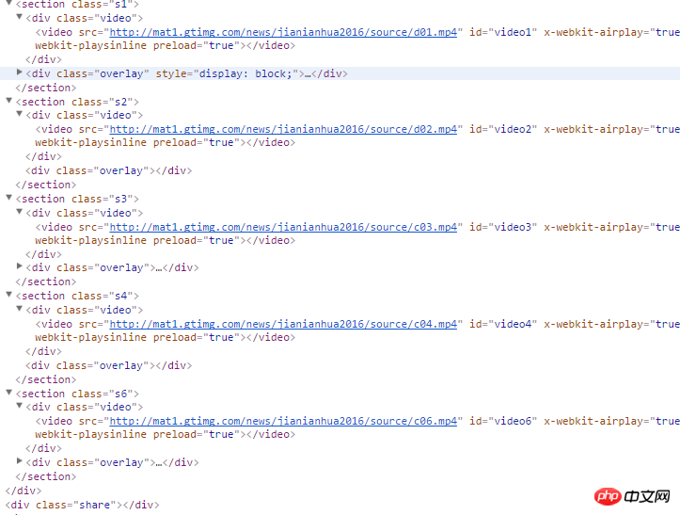Collapse the video div inside section s2
Image resolution: width=680 pixels, height=515 pixels.
pos(19,114)
